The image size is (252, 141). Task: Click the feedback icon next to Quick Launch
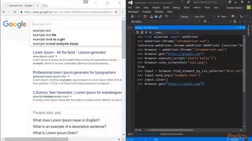coord(189,2)
